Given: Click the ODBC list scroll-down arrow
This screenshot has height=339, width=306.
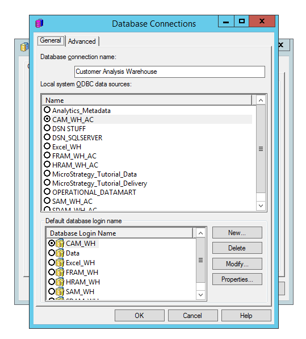Looking at the screenshot, I should (x=261, y=206).
